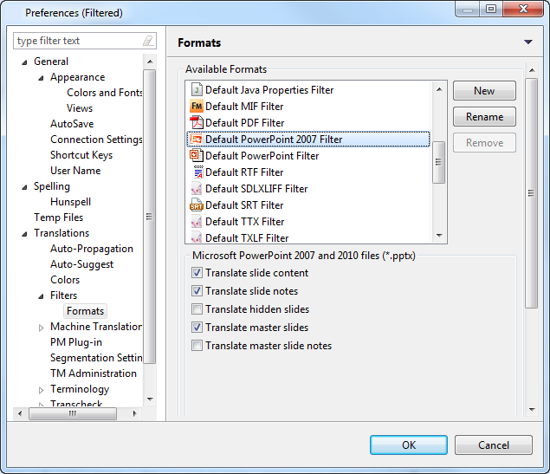The height and width of the screenshot is (474, 550).
Task: Click the New format button
Action: 484,91
